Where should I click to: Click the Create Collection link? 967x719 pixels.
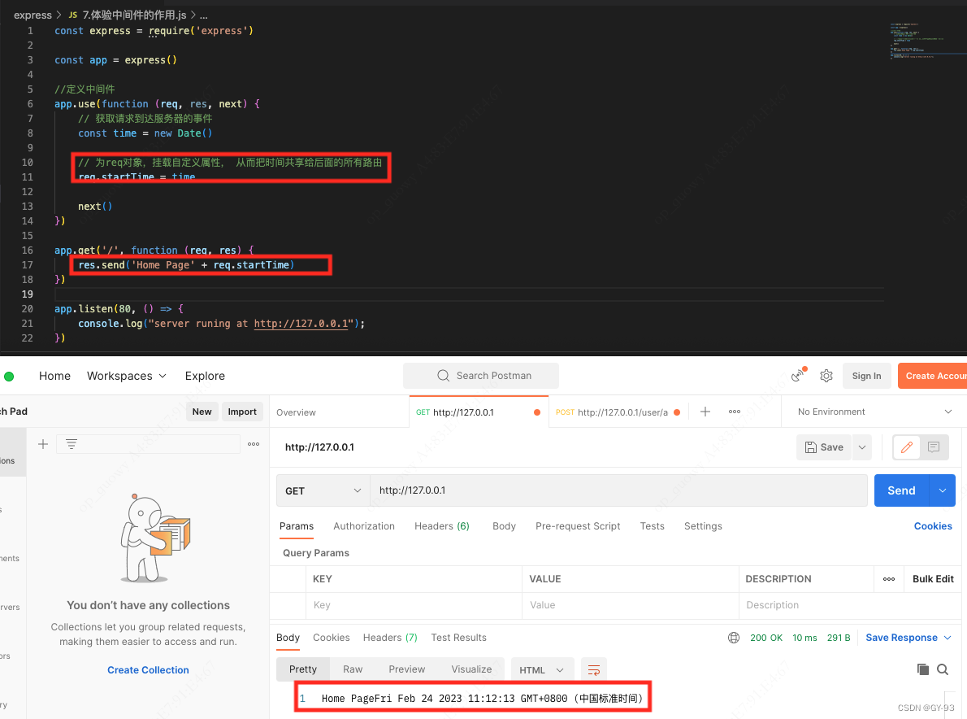pyautogui.click(x=148, y=670)
